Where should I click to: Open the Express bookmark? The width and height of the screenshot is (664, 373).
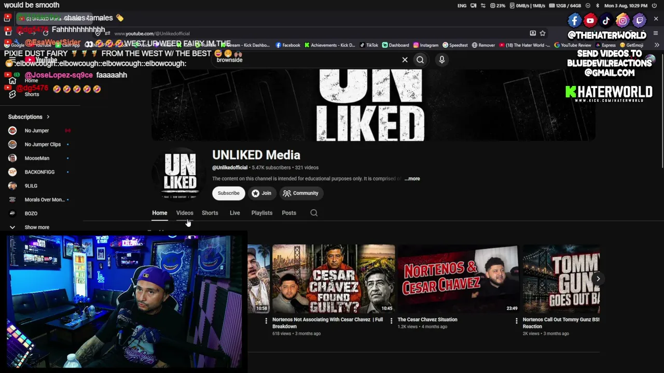[x=605, y=45]
